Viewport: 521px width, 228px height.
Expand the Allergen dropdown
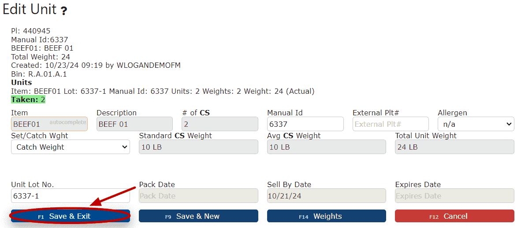click(x=476, y=124)
